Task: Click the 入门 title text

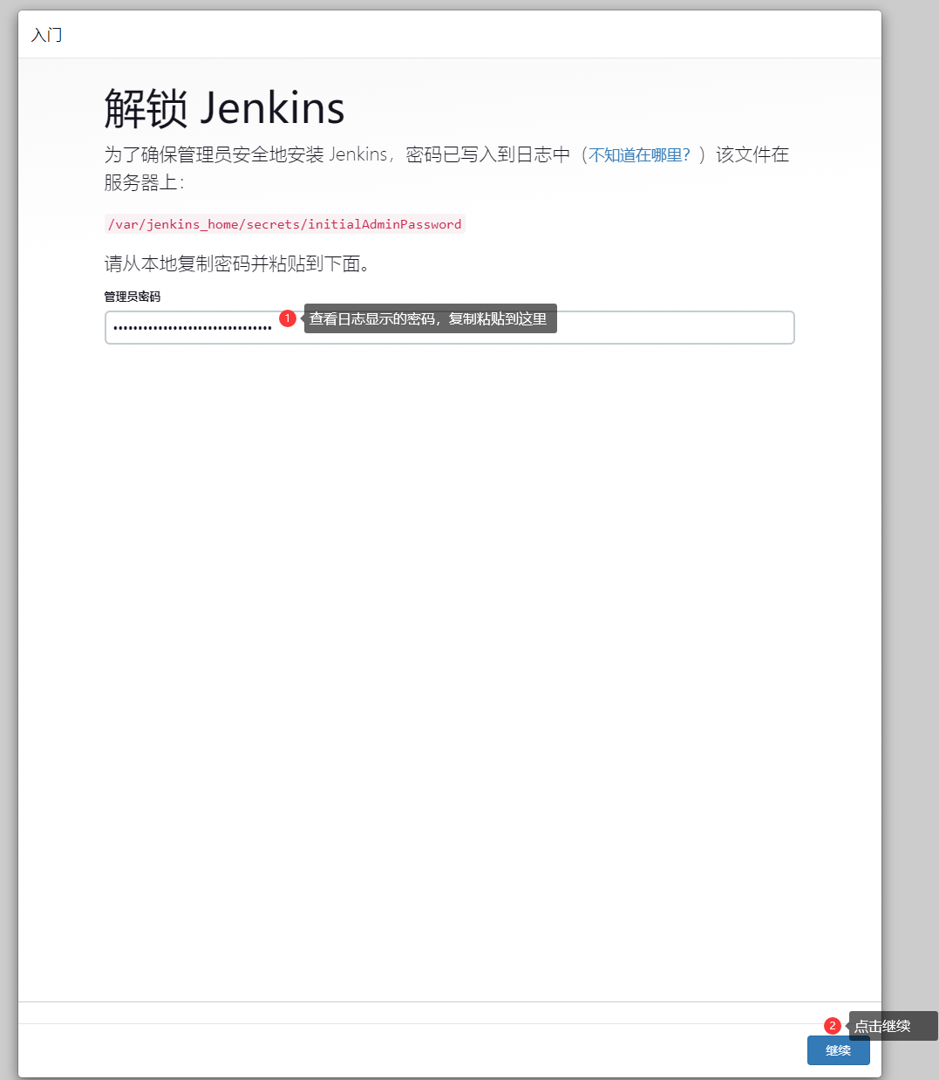Action: click(x=46, y=35)
